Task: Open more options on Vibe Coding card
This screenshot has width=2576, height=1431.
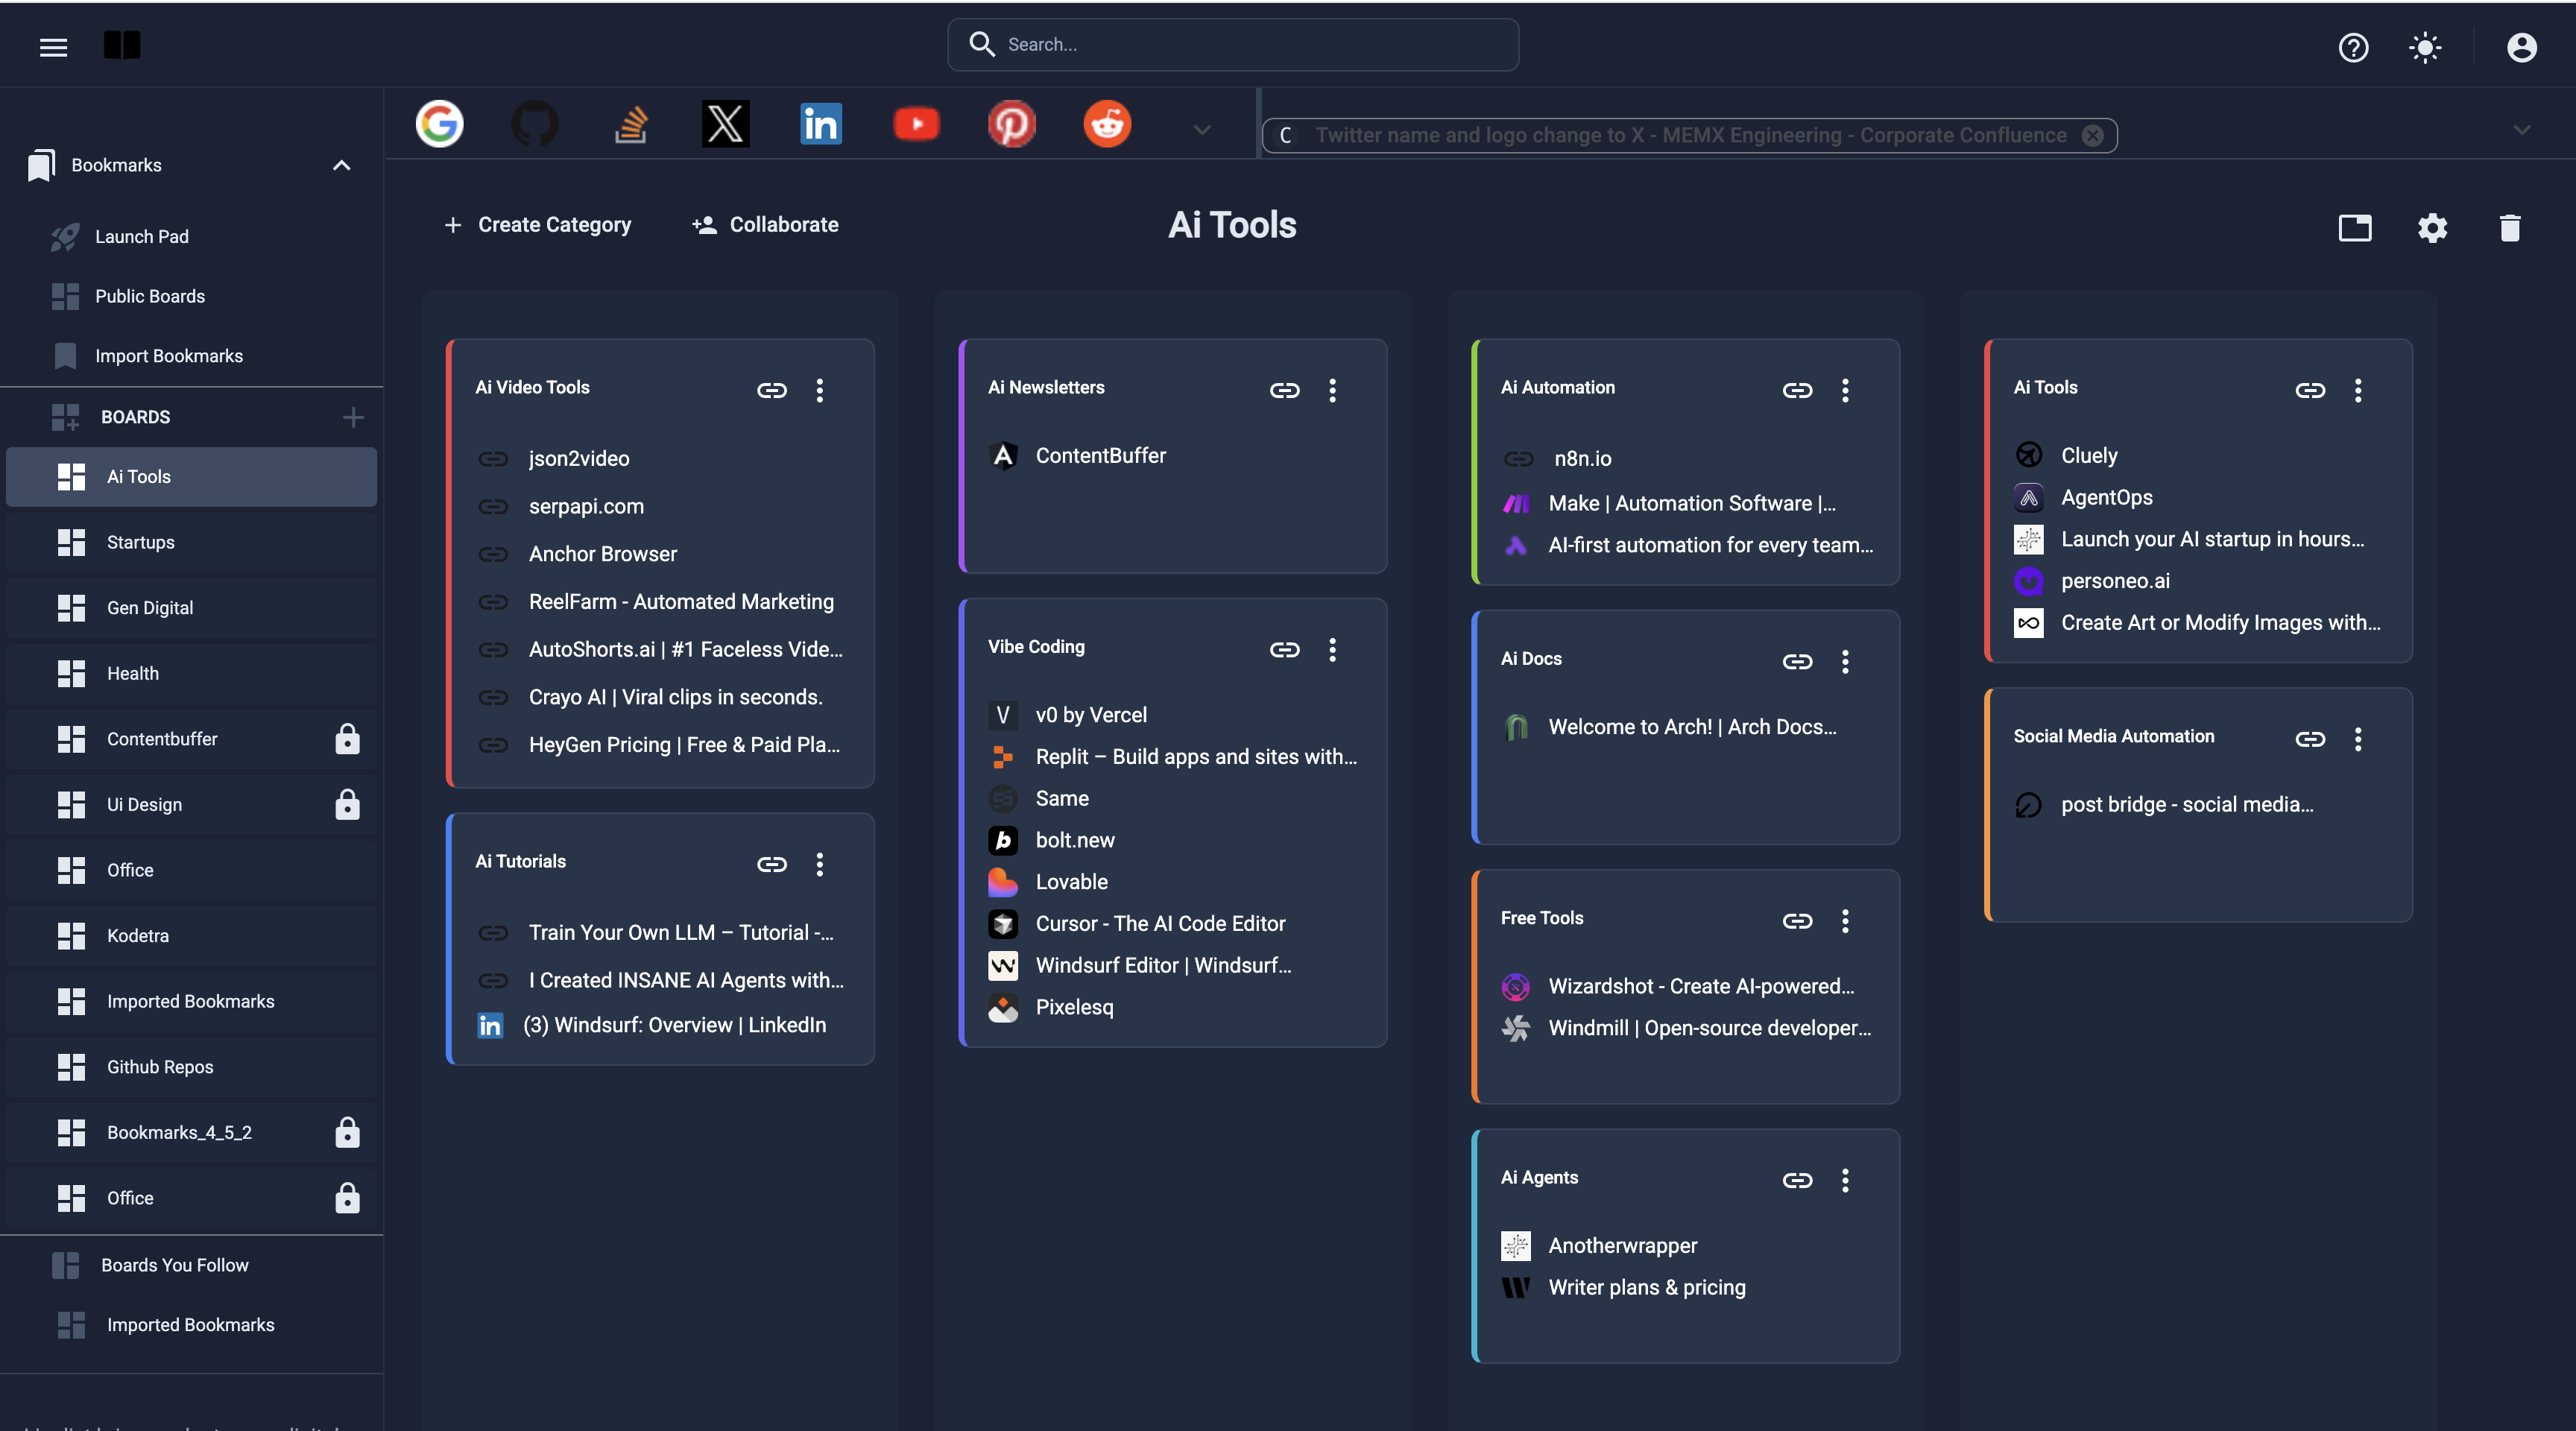Action: pos(1332,650)
